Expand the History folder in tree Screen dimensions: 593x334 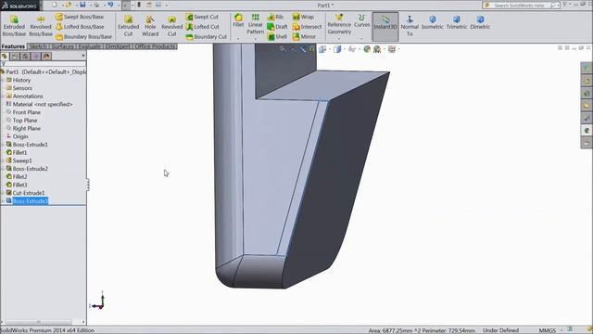(3, 80)
